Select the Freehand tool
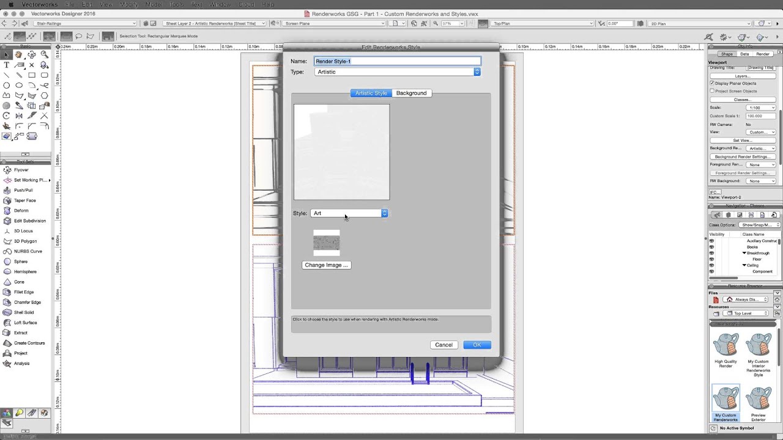 click(x=45, y=86)
